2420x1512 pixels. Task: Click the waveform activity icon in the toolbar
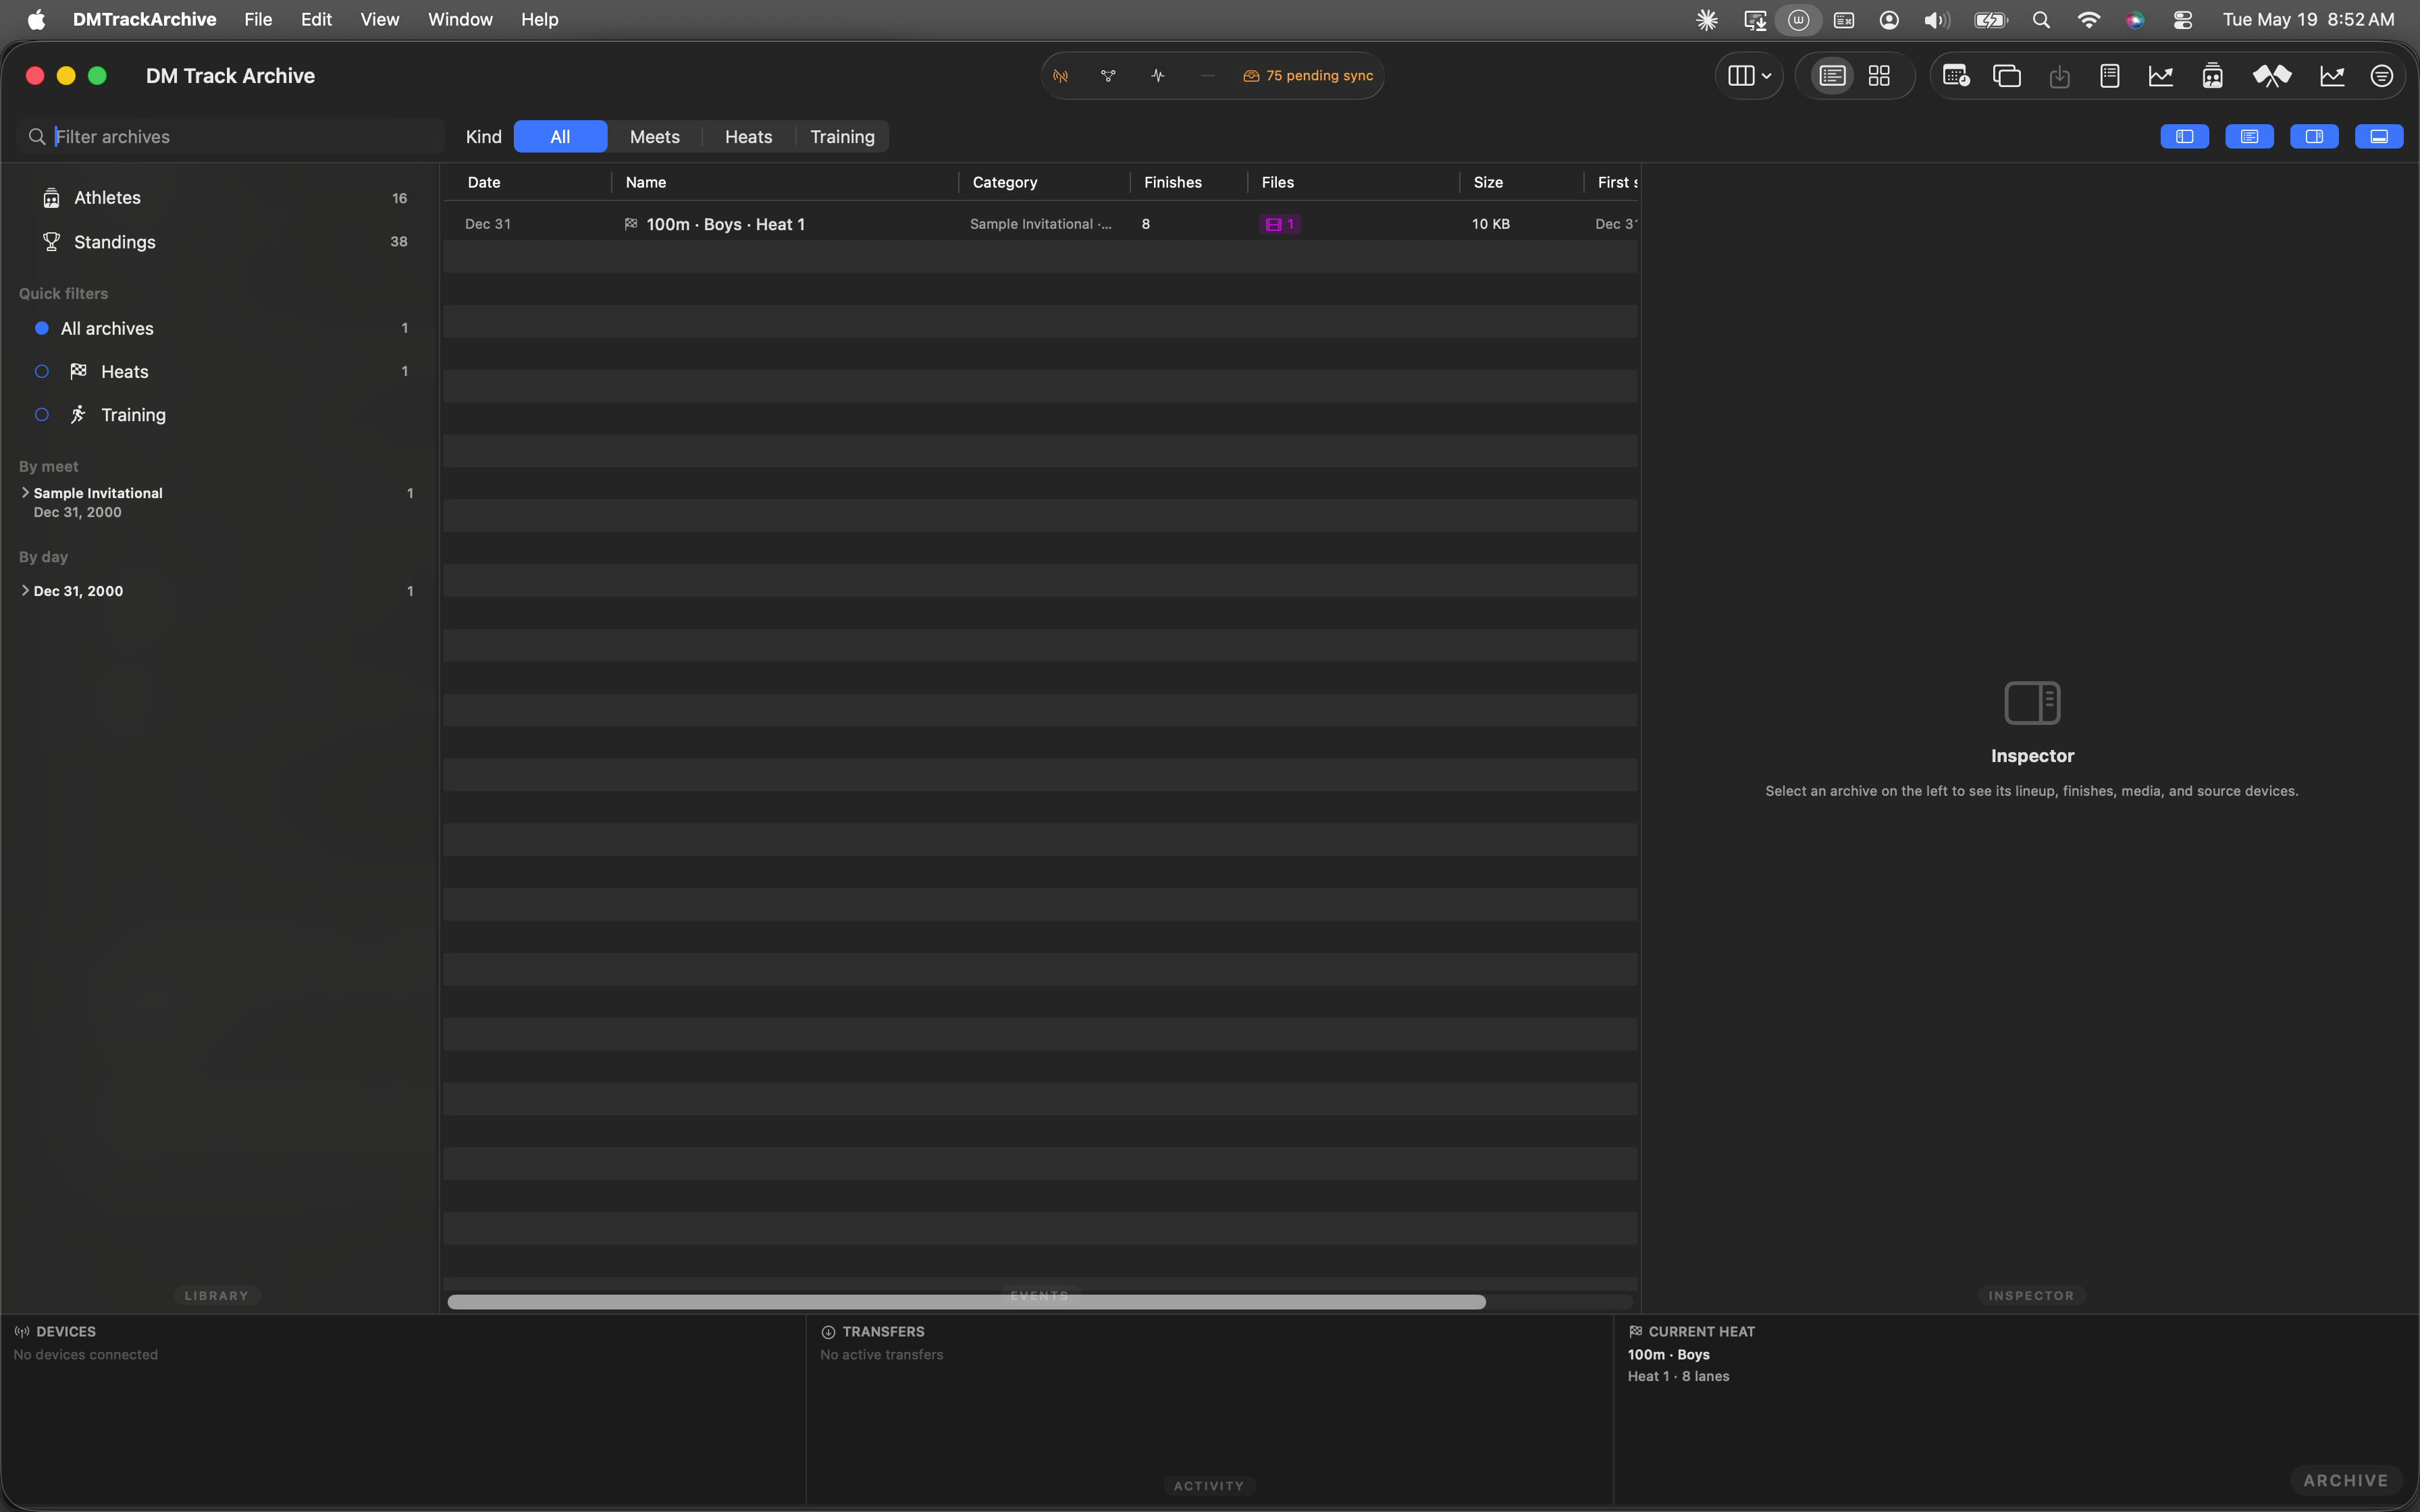point(1158,76)
